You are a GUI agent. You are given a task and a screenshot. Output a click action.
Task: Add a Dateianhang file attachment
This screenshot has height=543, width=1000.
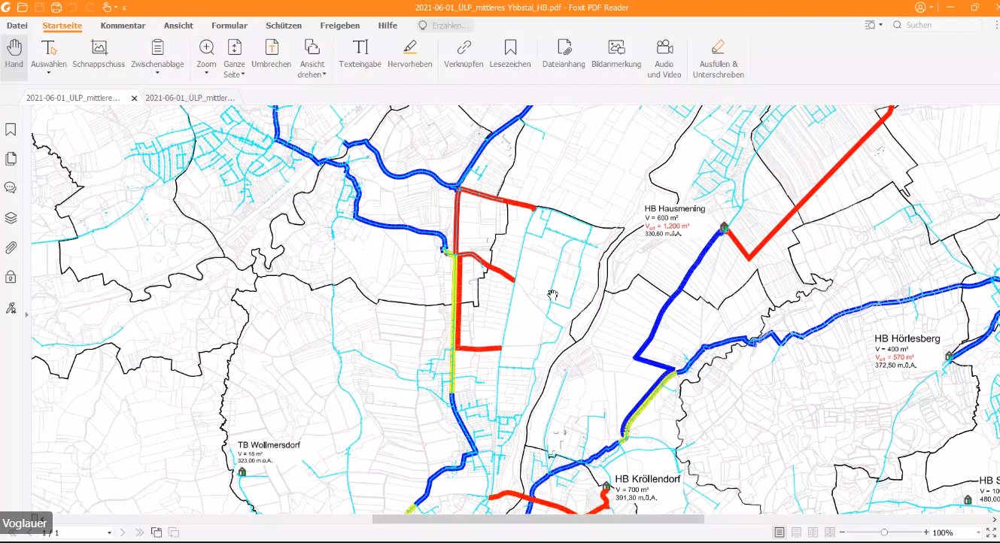click(564, 55)
